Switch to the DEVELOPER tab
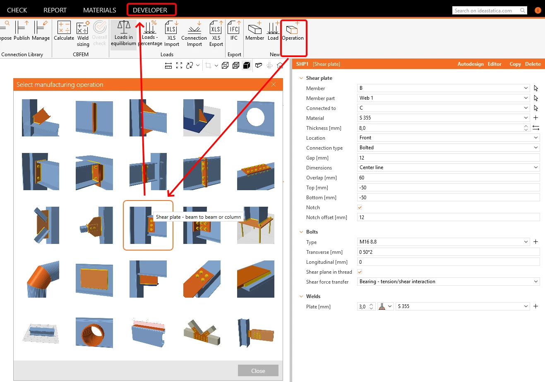Viewport: 545px width, 382px height. pyautogui.click(x=150, y=10)
